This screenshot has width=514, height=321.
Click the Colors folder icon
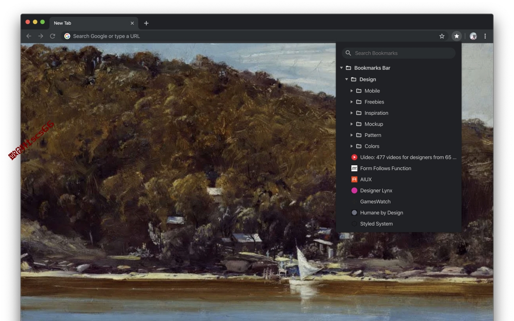(x=359, y=146)
